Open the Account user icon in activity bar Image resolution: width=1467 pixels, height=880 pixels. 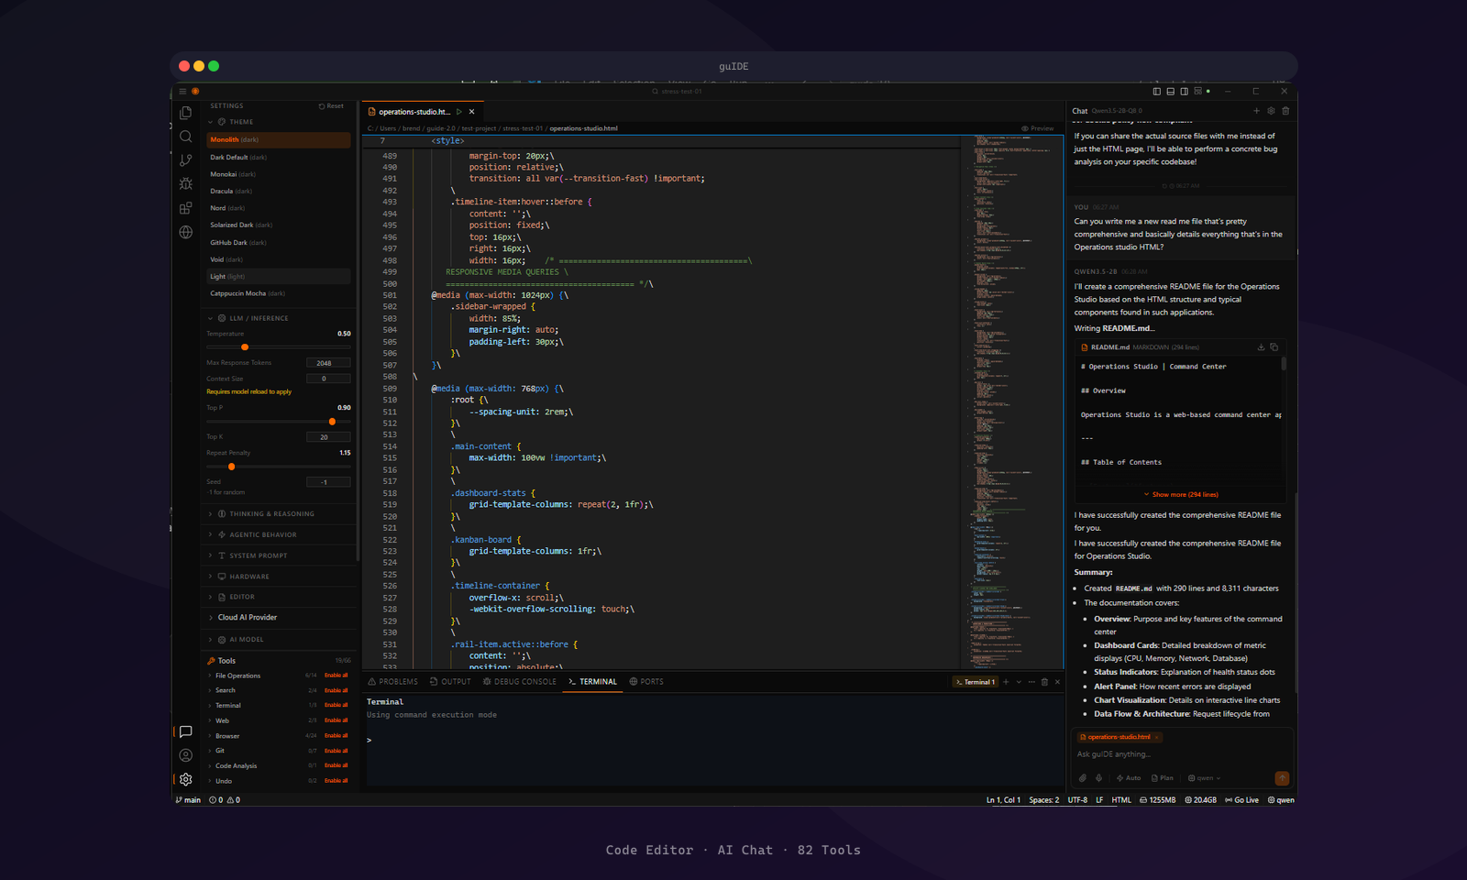click(x=186, y=755)
